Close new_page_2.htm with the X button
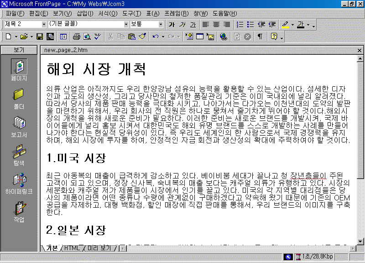Screen dimensions: 365x263 360,50
